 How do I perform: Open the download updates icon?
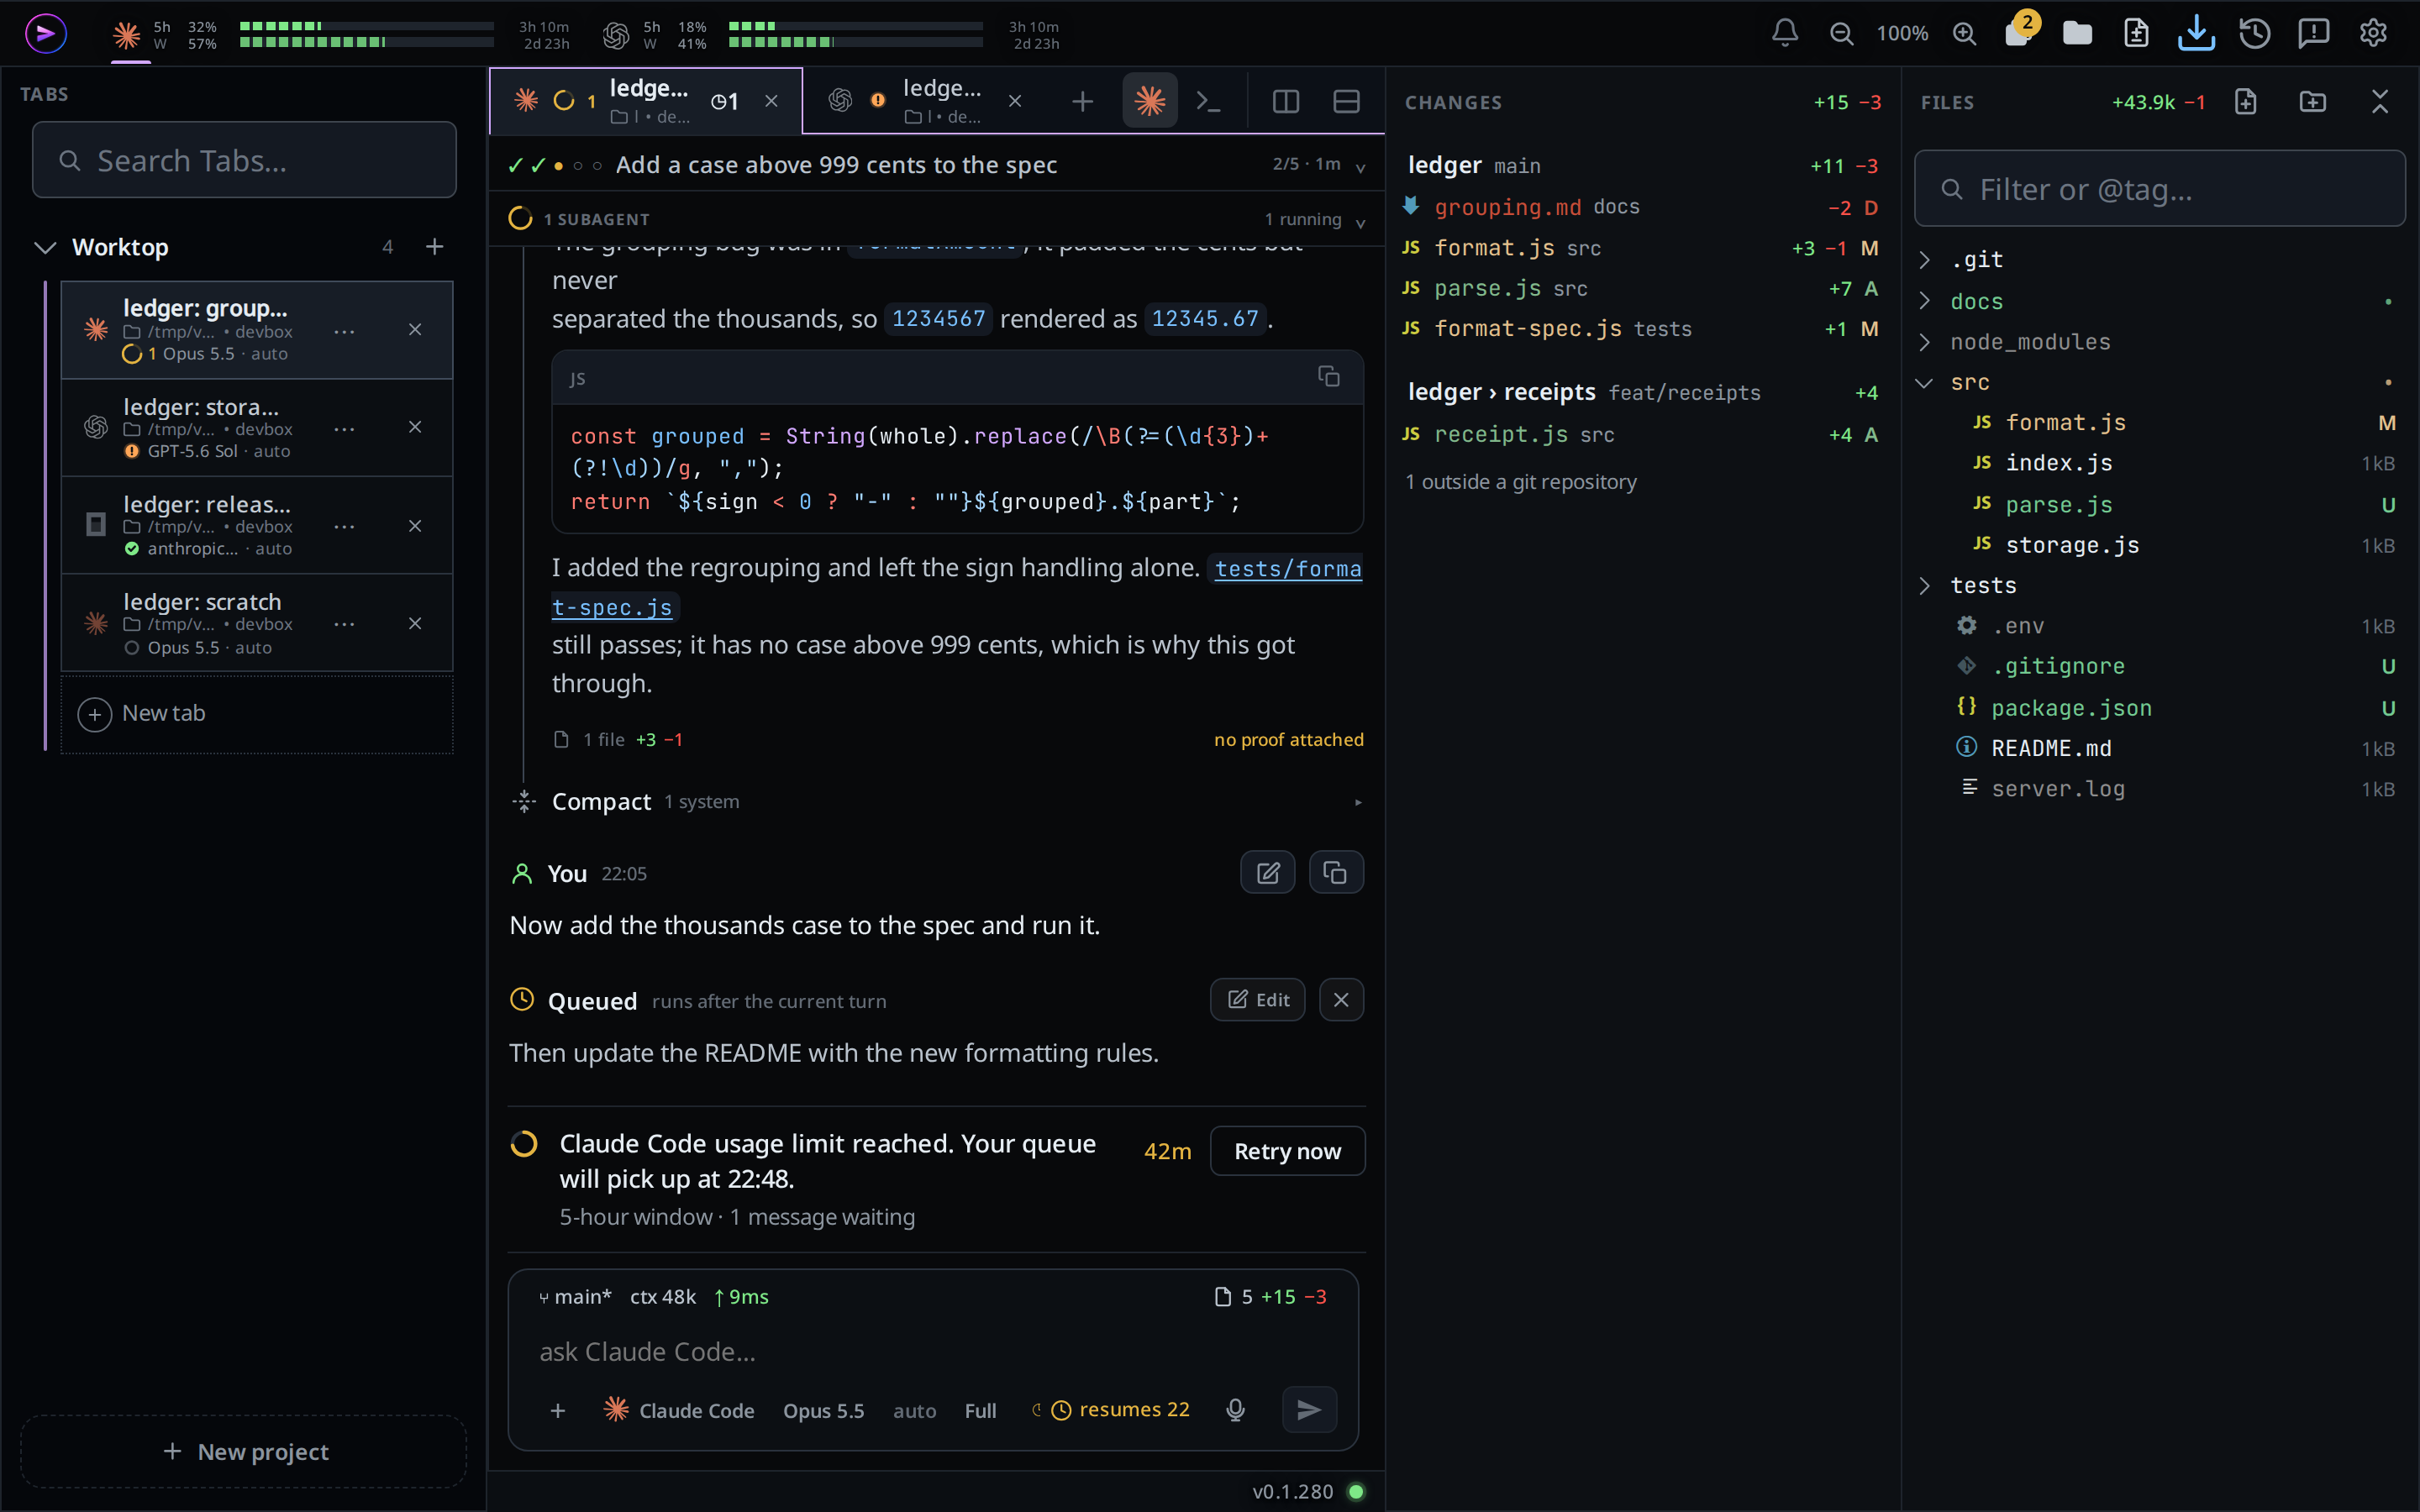pos(2196,33)
